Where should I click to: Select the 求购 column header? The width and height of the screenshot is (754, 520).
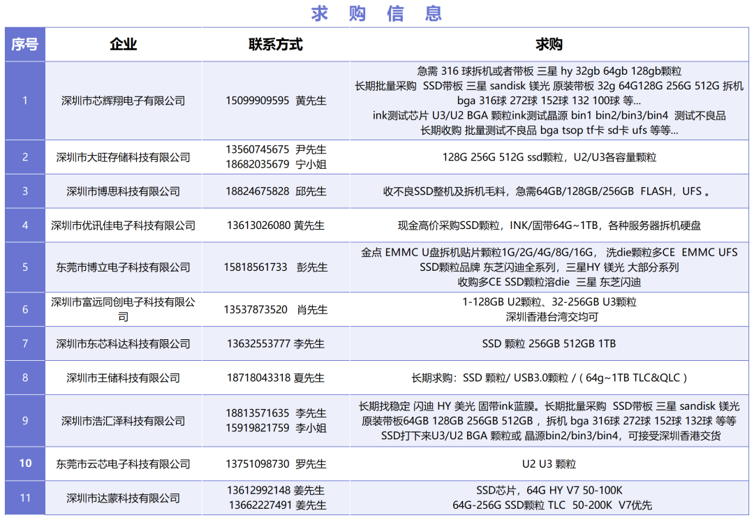point(549,45)
